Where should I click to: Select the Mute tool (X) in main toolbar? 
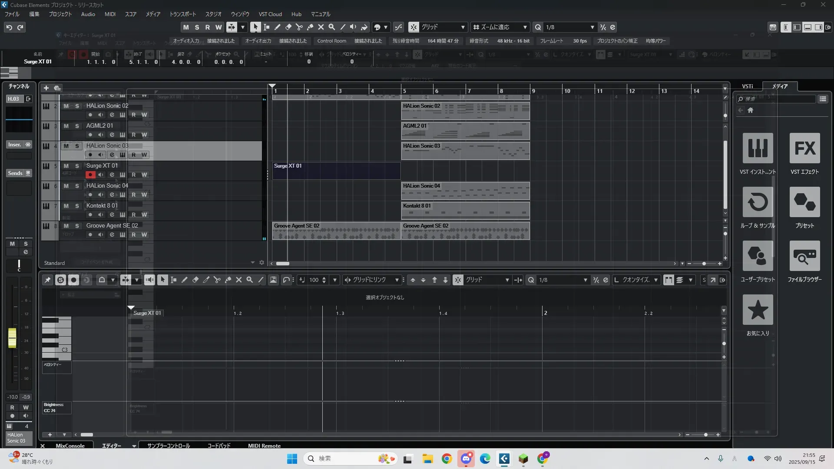coord(321,27)
